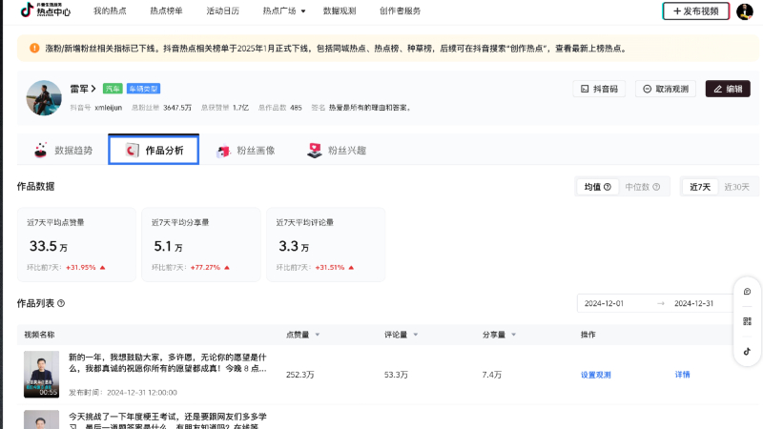The image size is (763, 429).
Task: Switch to 近30天 time range
Action: (x=736, y=187)
